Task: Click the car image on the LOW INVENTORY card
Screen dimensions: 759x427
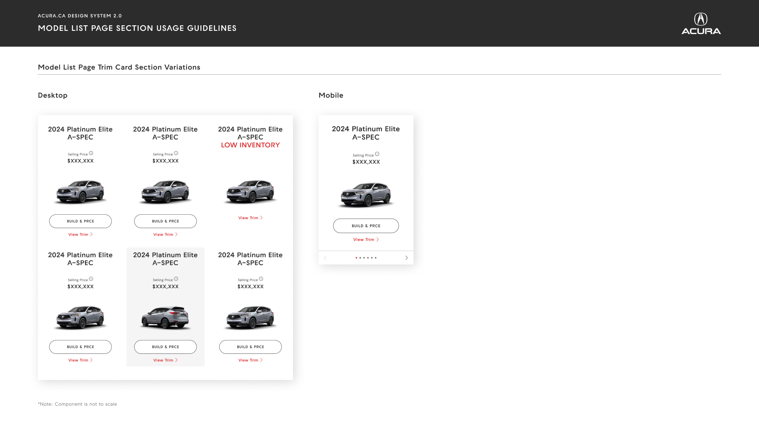Action: 250,191
